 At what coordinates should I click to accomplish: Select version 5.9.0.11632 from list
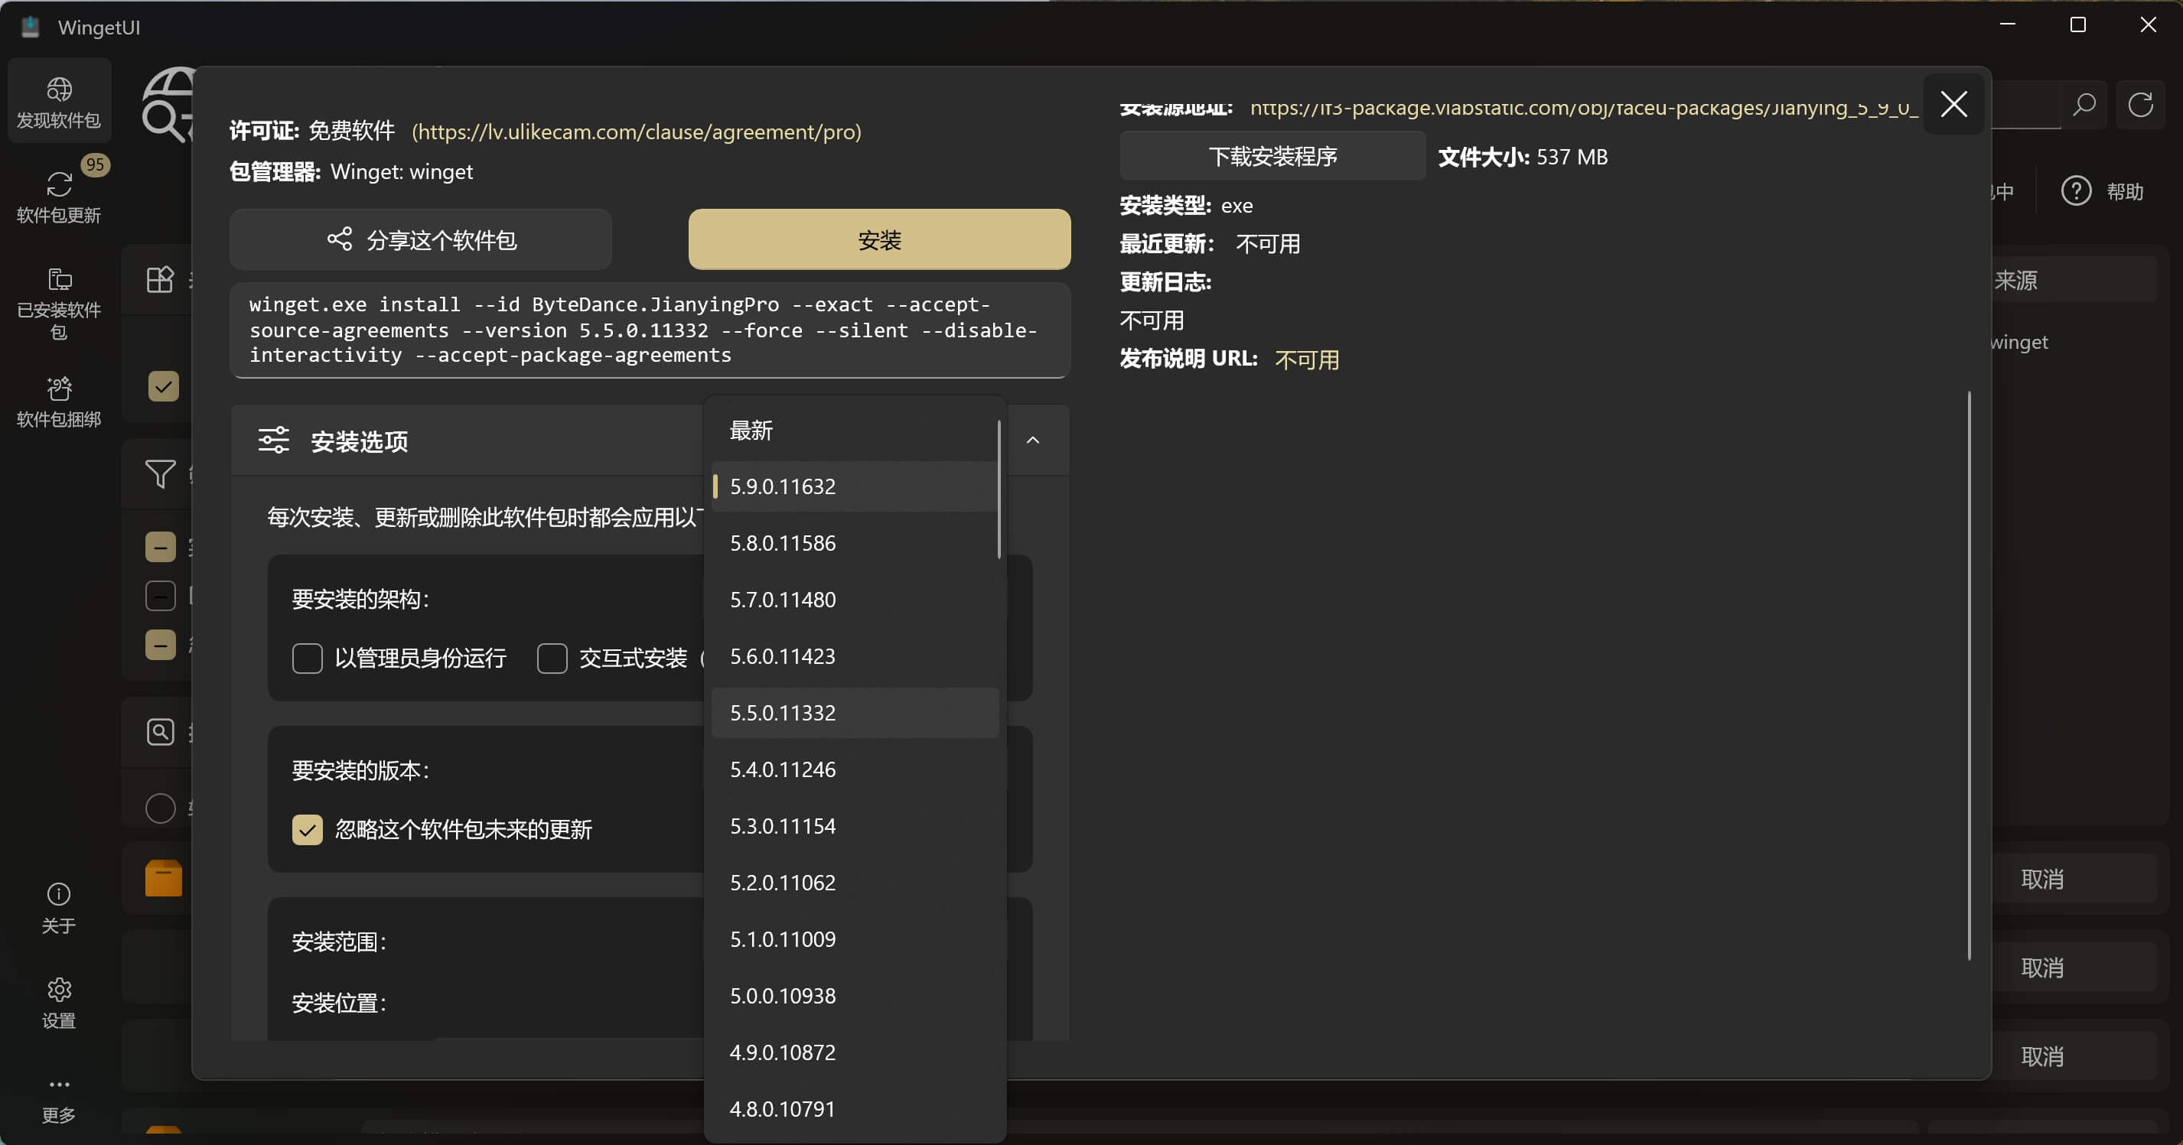coord(854,486)
